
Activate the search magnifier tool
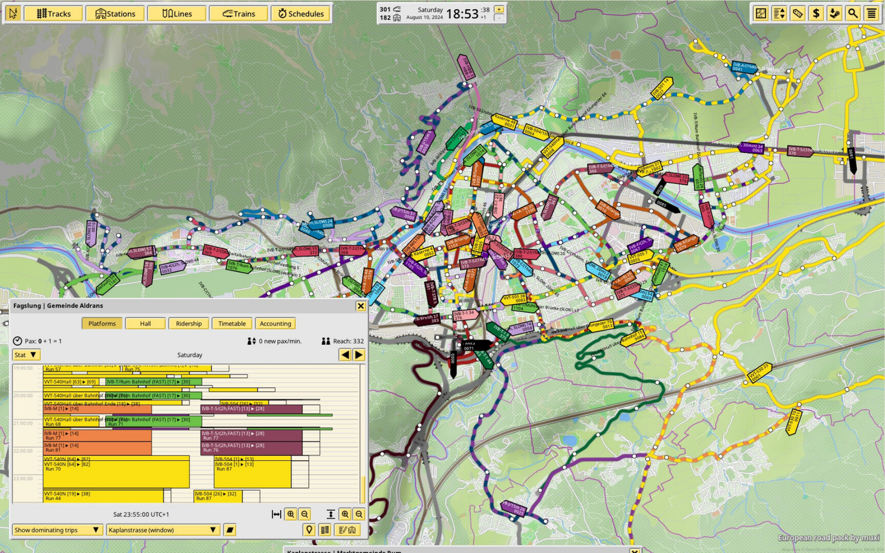coord(852,13)
